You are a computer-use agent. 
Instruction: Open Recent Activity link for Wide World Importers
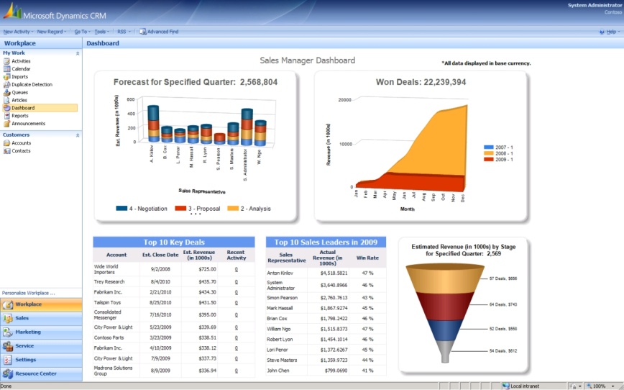(x=237, y=269)
